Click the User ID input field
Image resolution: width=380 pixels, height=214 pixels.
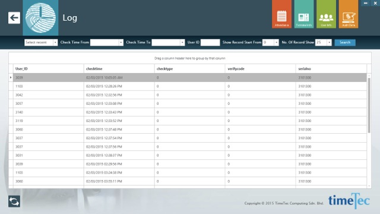point(210,42)
